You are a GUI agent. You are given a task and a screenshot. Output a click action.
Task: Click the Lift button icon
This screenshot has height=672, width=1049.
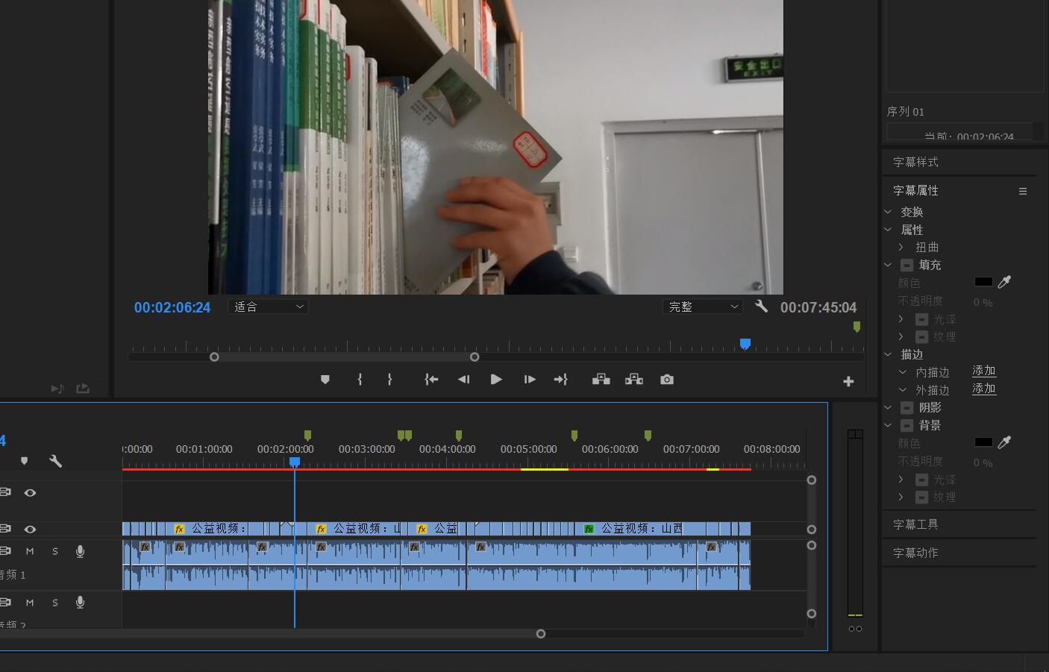click(x=601, y=380)
